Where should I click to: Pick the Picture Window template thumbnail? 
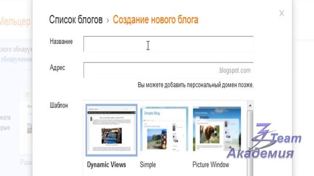[217, 129]
